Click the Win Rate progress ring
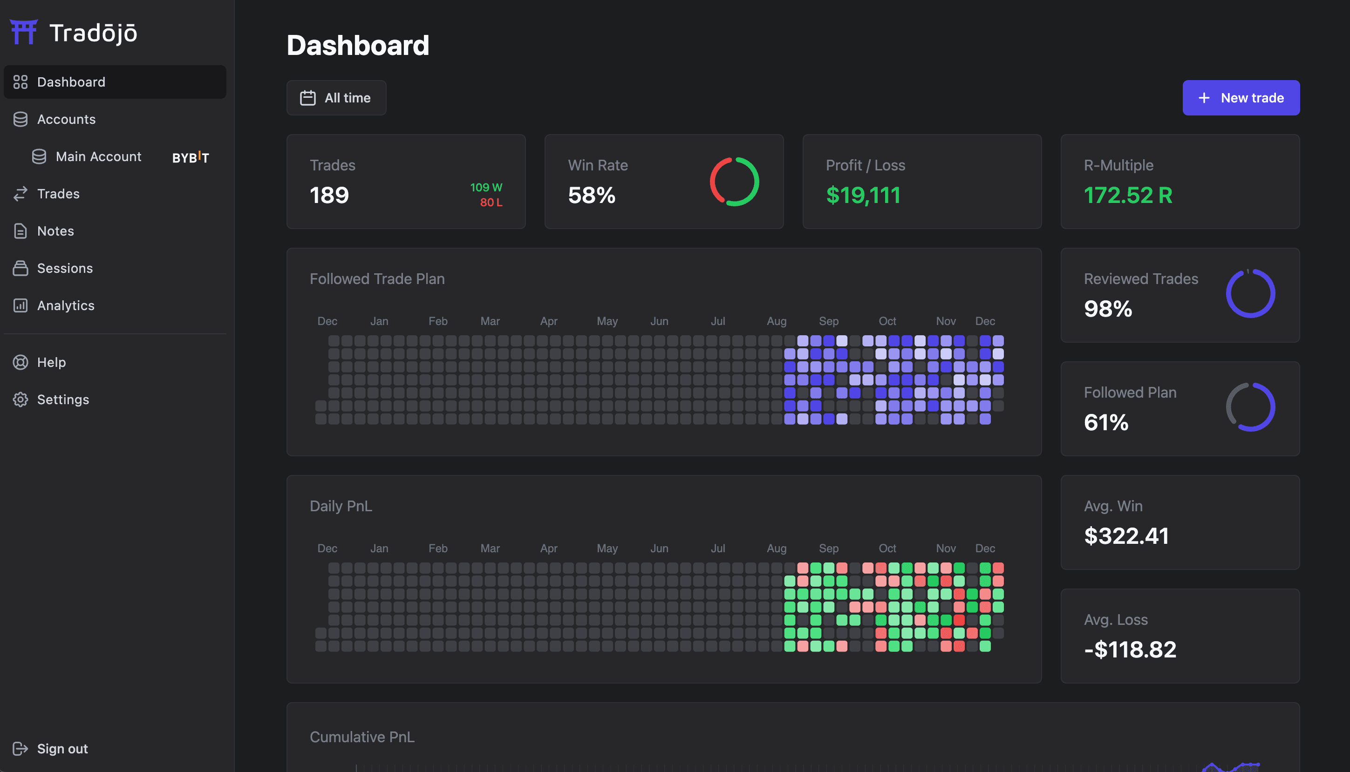Image resolution: width=1350 pixels, height=772 pixels. pyautogui.click(x=734, y=181)
